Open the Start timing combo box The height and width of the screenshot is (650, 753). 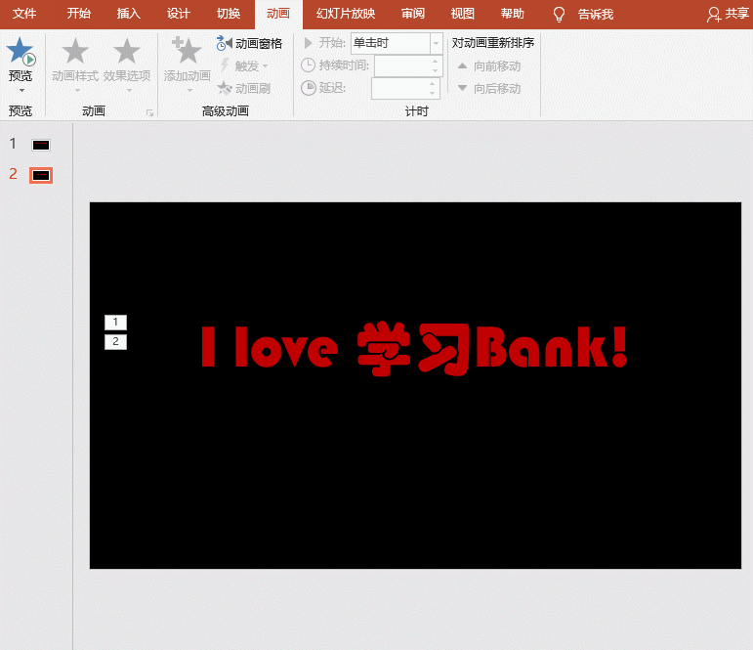[397, 43]
